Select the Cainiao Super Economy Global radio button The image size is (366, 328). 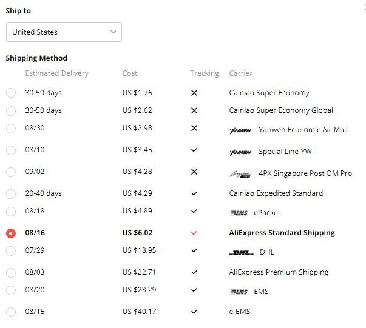click(x=11, y=111)
